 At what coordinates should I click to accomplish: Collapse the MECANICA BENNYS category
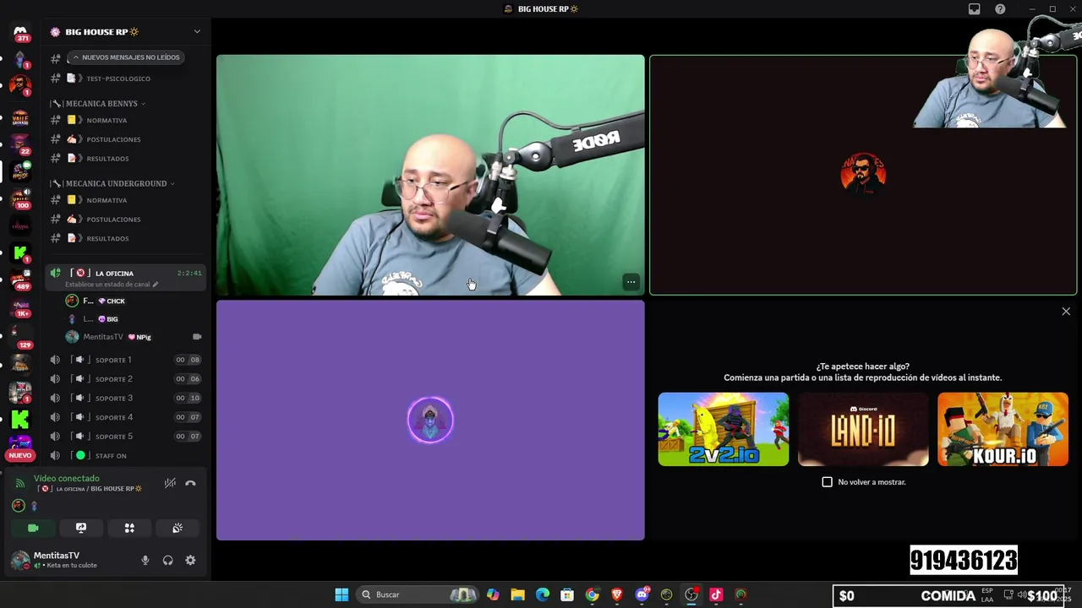click(101, 103)
